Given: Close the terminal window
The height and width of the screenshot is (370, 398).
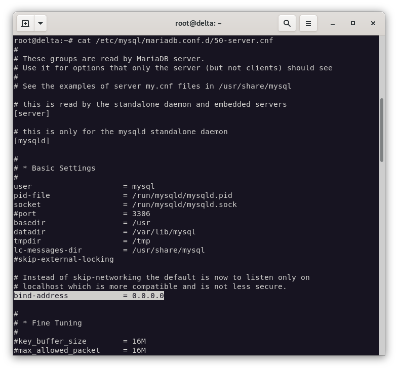Looking at the screenshot, I should click(373, 23).
